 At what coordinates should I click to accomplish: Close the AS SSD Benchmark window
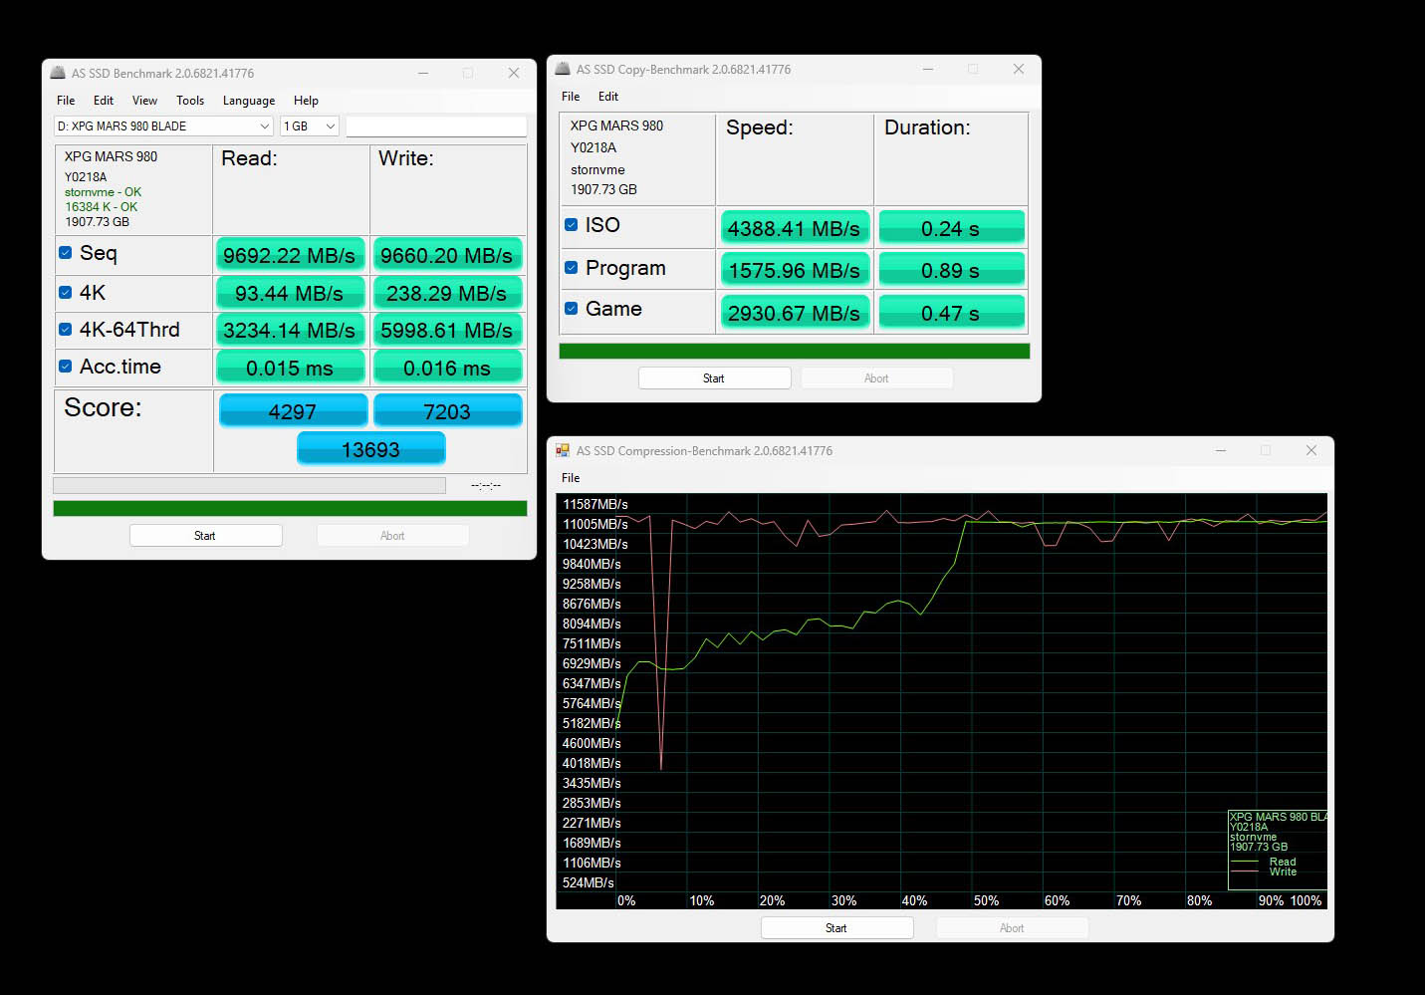[514, 73]
